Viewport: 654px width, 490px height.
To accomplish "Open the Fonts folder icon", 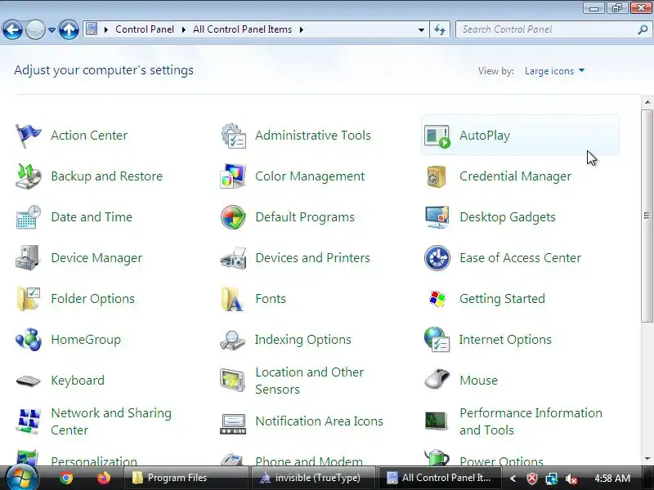I will (x=232, y=299).
